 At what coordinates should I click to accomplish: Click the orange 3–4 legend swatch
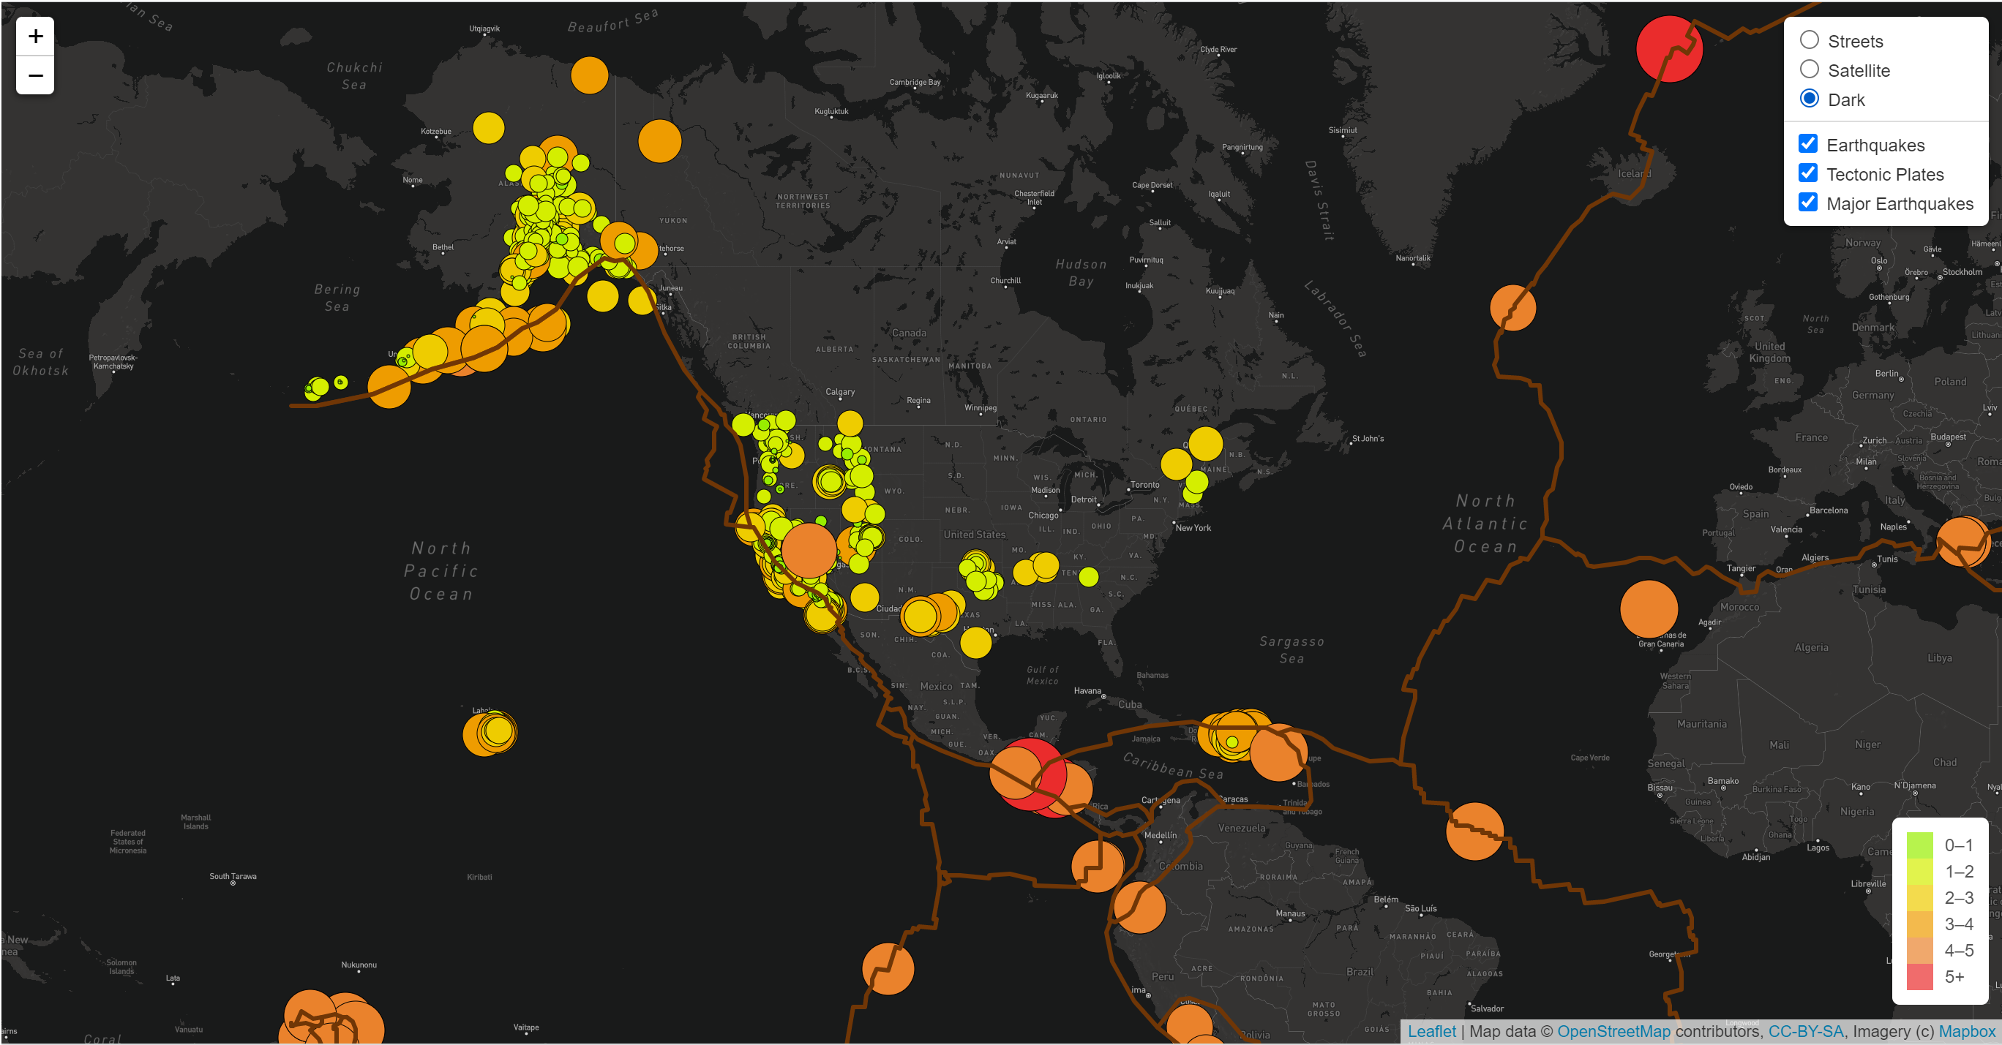pyautogui.click(x=1919, y=924)
